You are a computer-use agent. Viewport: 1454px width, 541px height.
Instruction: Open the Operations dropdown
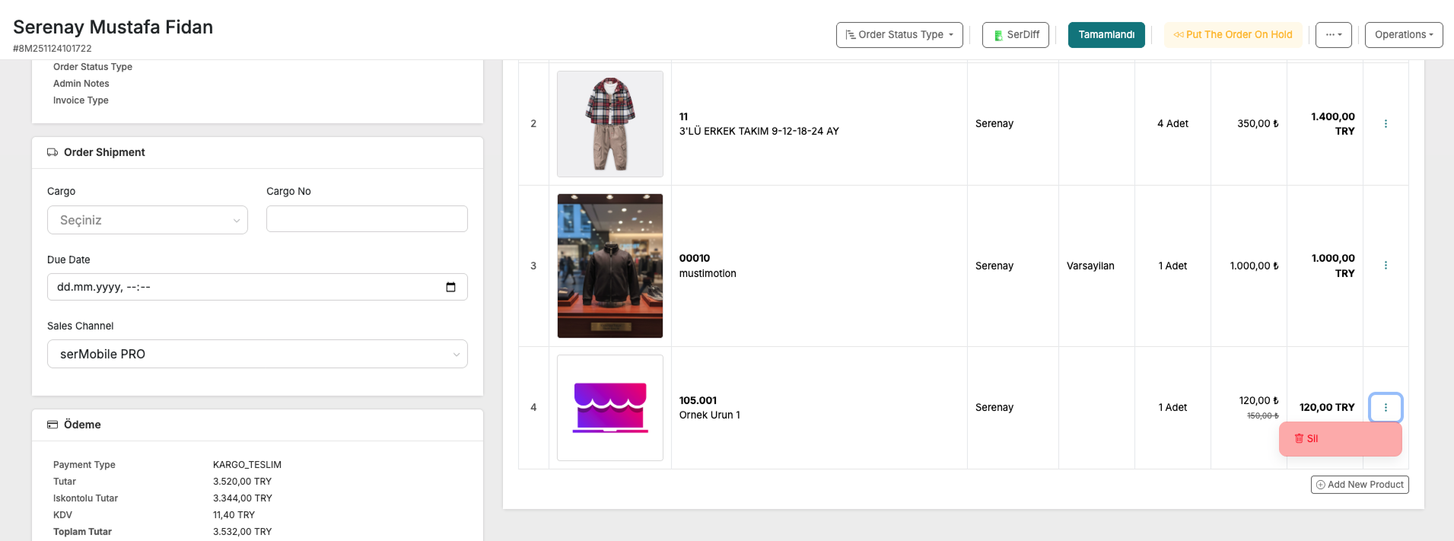[x=1403, y=35]
